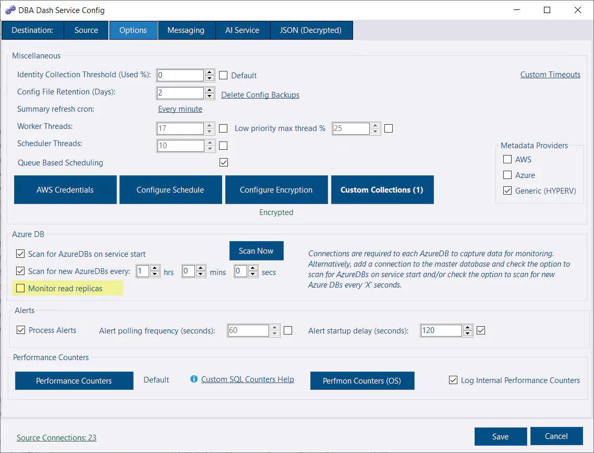This screenshot has width=594, height=453.
Task: Increase Identity Collection Threshold with up arrow
Action: pyautogui.click(x=210, y=73)
